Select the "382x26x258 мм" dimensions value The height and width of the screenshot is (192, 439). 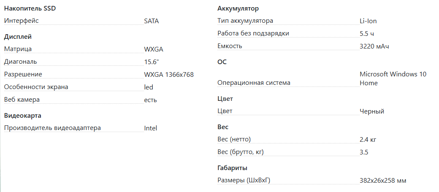[383, 181]
